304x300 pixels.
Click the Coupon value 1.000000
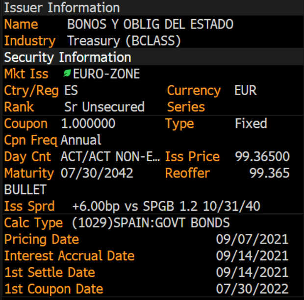(x=88, y=124)
